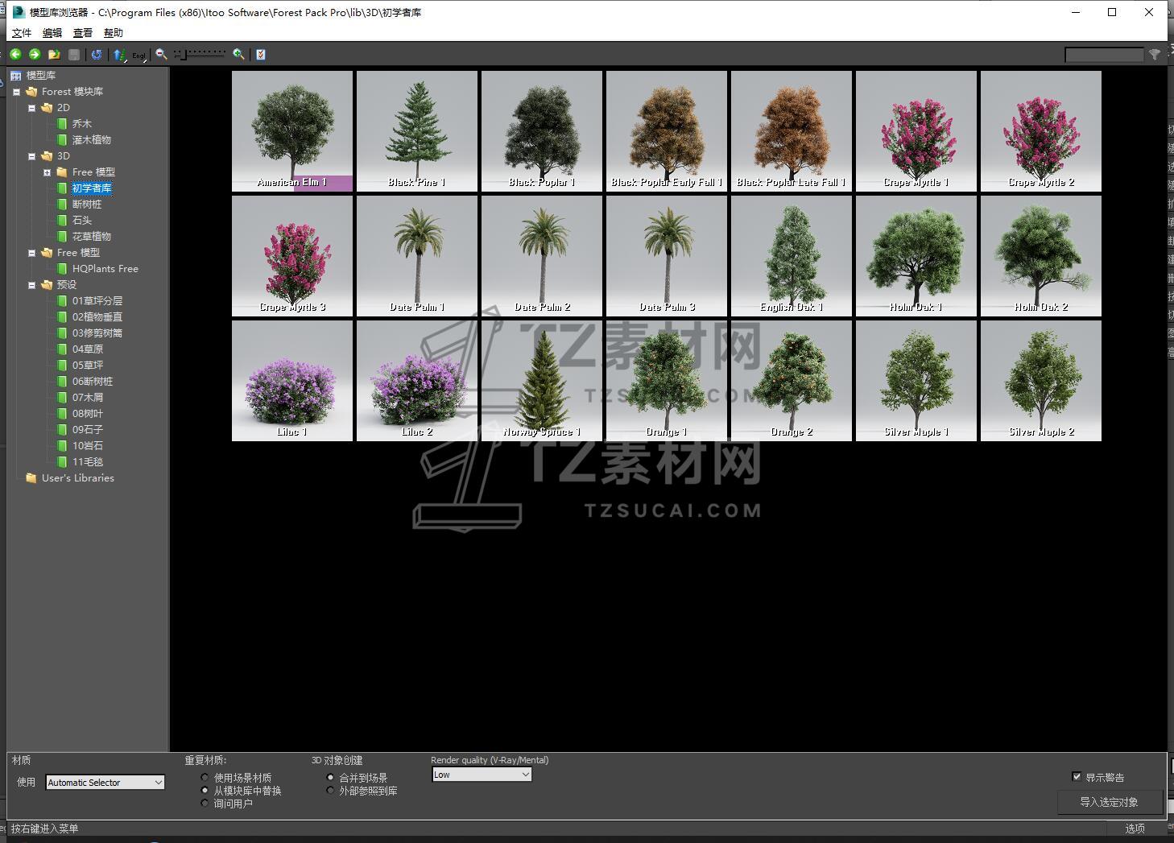Click the green back arrow icon

[x=15, y=54]
